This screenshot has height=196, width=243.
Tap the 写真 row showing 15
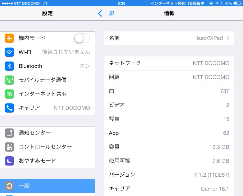tap(169, 119)
